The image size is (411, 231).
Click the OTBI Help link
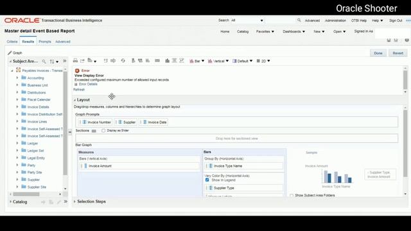click(359, 21)
